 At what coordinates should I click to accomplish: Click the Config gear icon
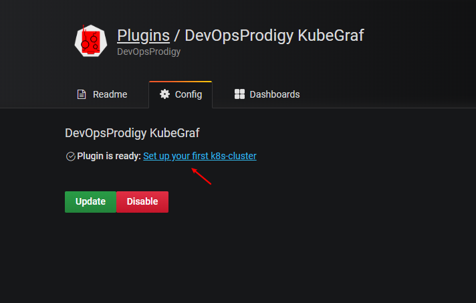(165, 94)
